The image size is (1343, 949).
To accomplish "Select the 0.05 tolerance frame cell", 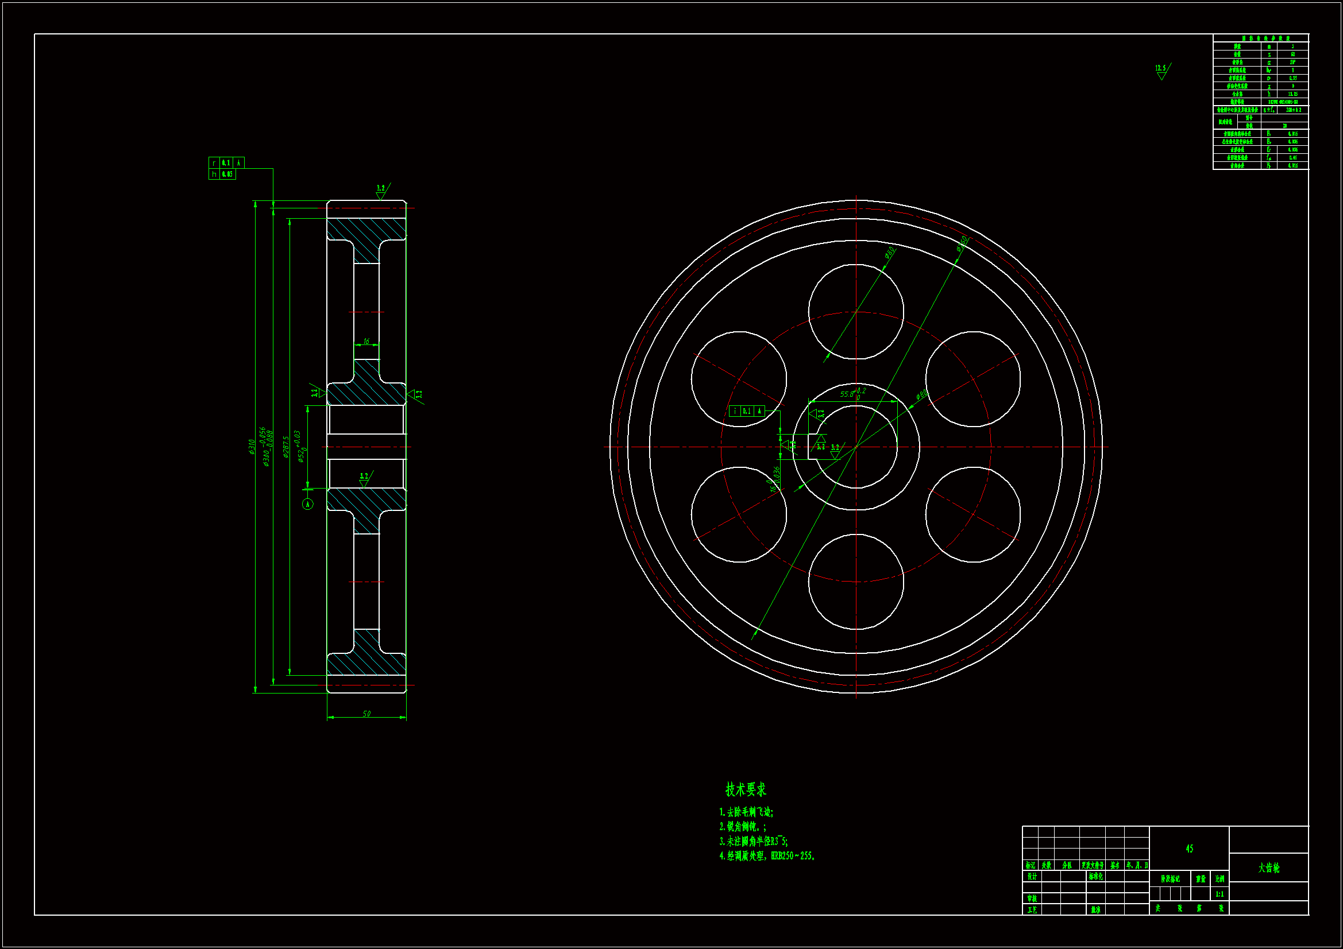I will coord(227,175).
